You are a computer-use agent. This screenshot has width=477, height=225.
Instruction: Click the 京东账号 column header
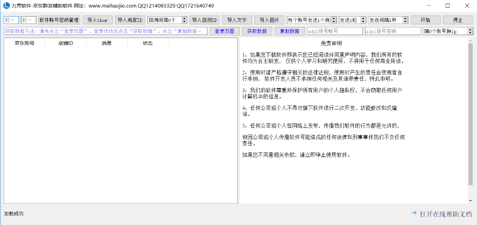tap(24, 43)
